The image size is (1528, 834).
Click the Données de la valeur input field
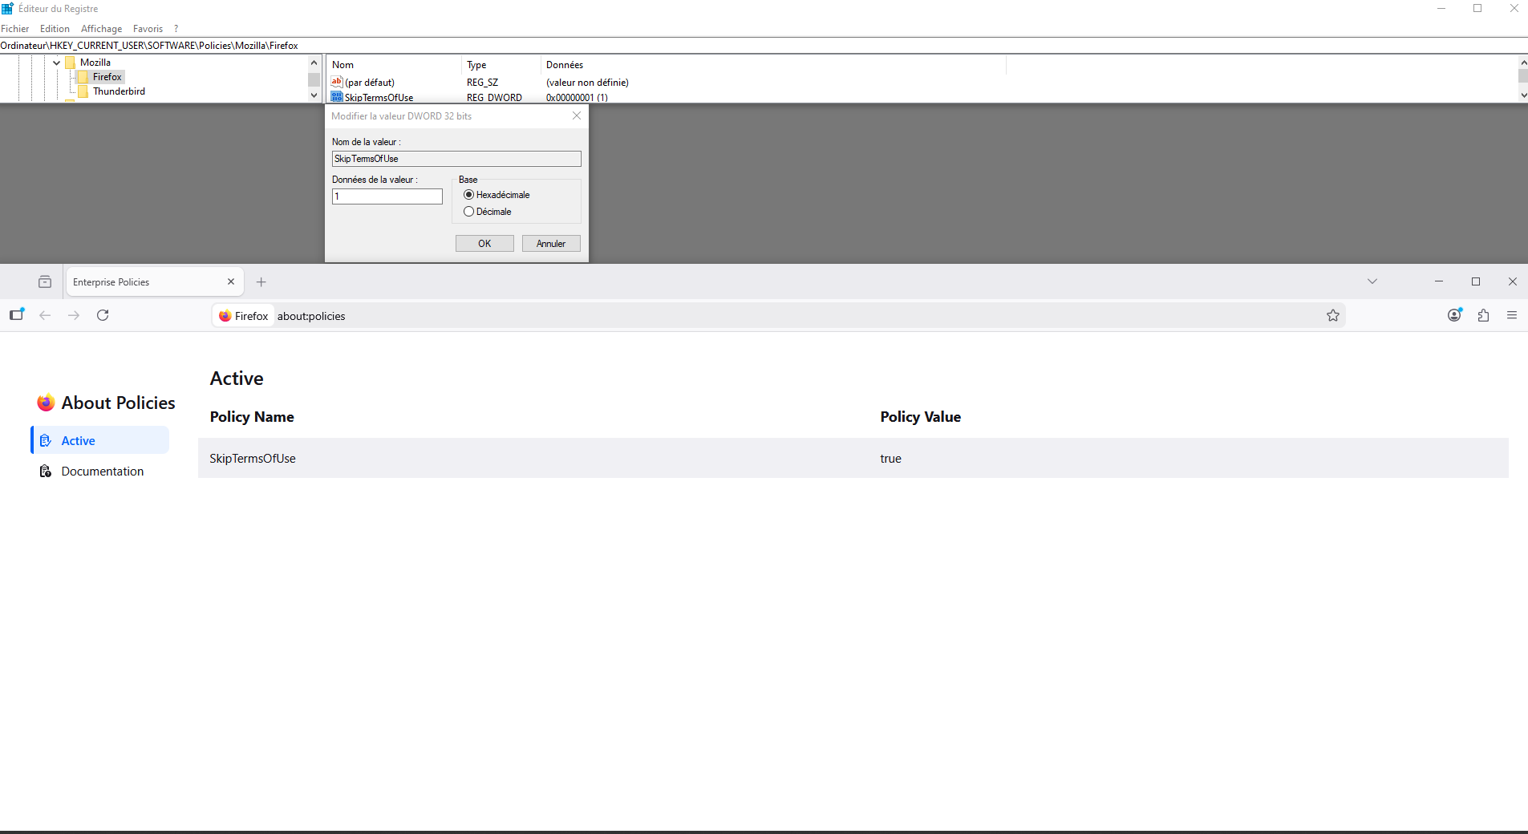click(x=387, y=196)
